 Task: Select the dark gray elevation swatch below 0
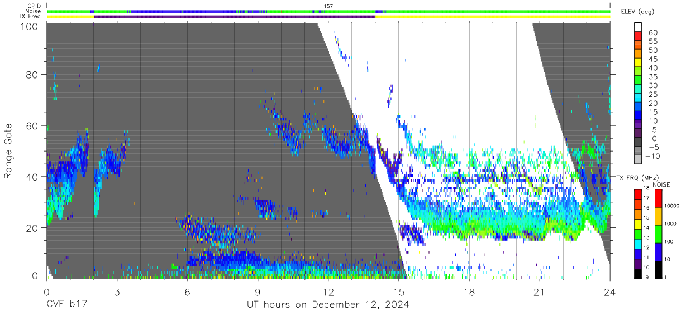[x=638, y=142]
